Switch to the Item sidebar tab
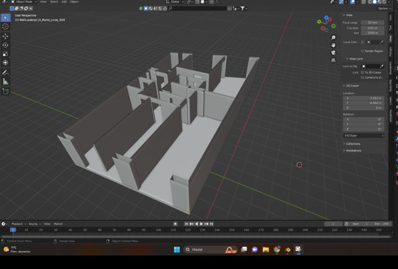The width and height of the screenshot is (398, 269). point(391,17)
